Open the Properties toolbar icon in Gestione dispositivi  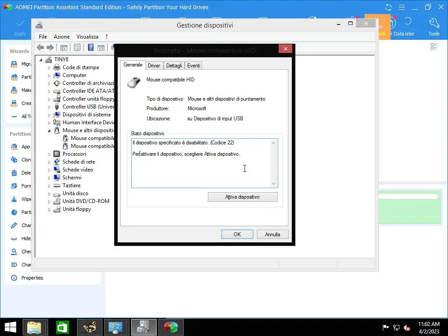coord(77,47)
